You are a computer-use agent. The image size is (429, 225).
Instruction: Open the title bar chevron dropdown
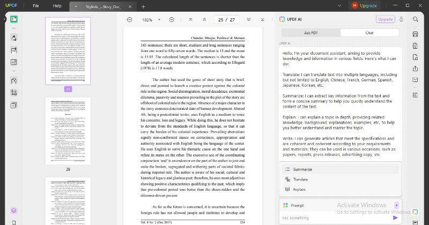pyautogui.click(x=339, y=6)
